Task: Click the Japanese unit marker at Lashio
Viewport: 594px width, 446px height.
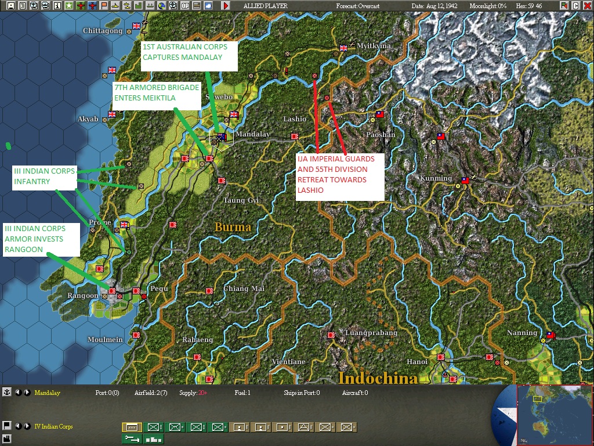Action: pos(294,136)
